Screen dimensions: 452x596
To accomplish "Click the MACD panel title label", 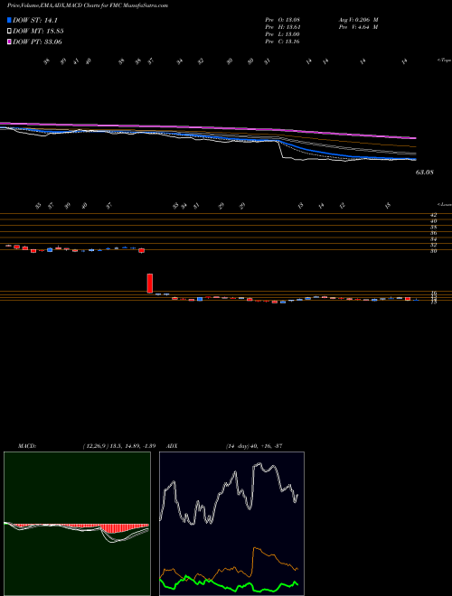I will pos(26,446).
